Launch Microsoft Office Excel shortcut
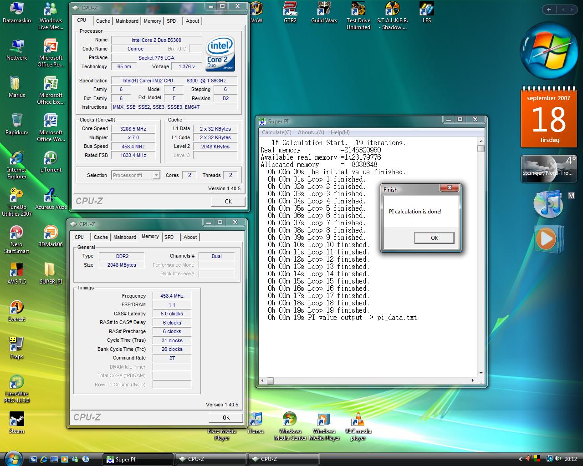583x466 pixels. tap(51, 91)
